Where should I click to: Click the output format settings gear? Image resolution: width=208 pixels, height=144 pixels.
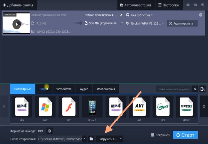pyautogui.click(x=50, y=131)
